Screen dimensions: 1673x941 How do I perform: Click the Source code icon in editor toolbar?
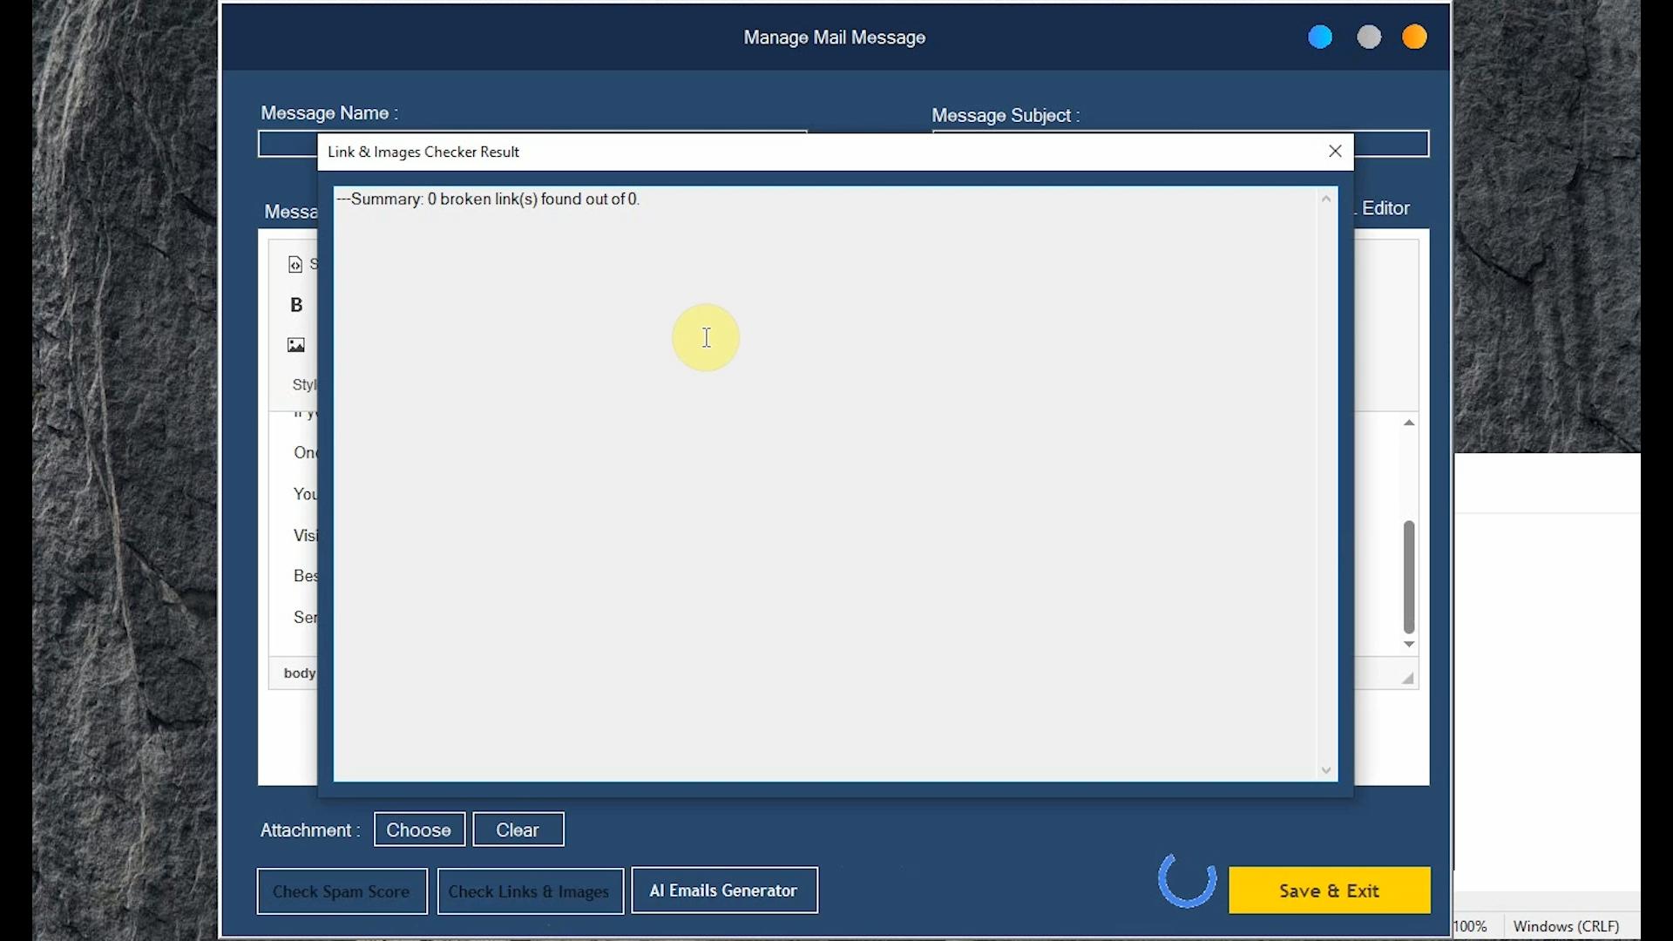tap(295, 265)
